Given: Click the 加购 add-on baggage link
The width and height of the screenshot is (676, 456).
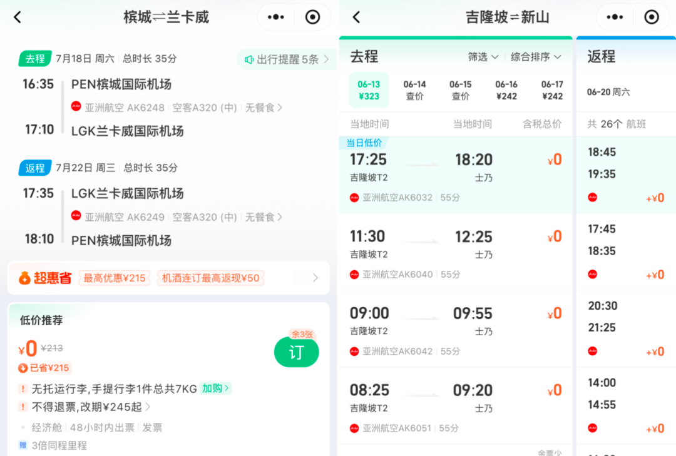Looking at the screenshot, I should coord(216,388).
